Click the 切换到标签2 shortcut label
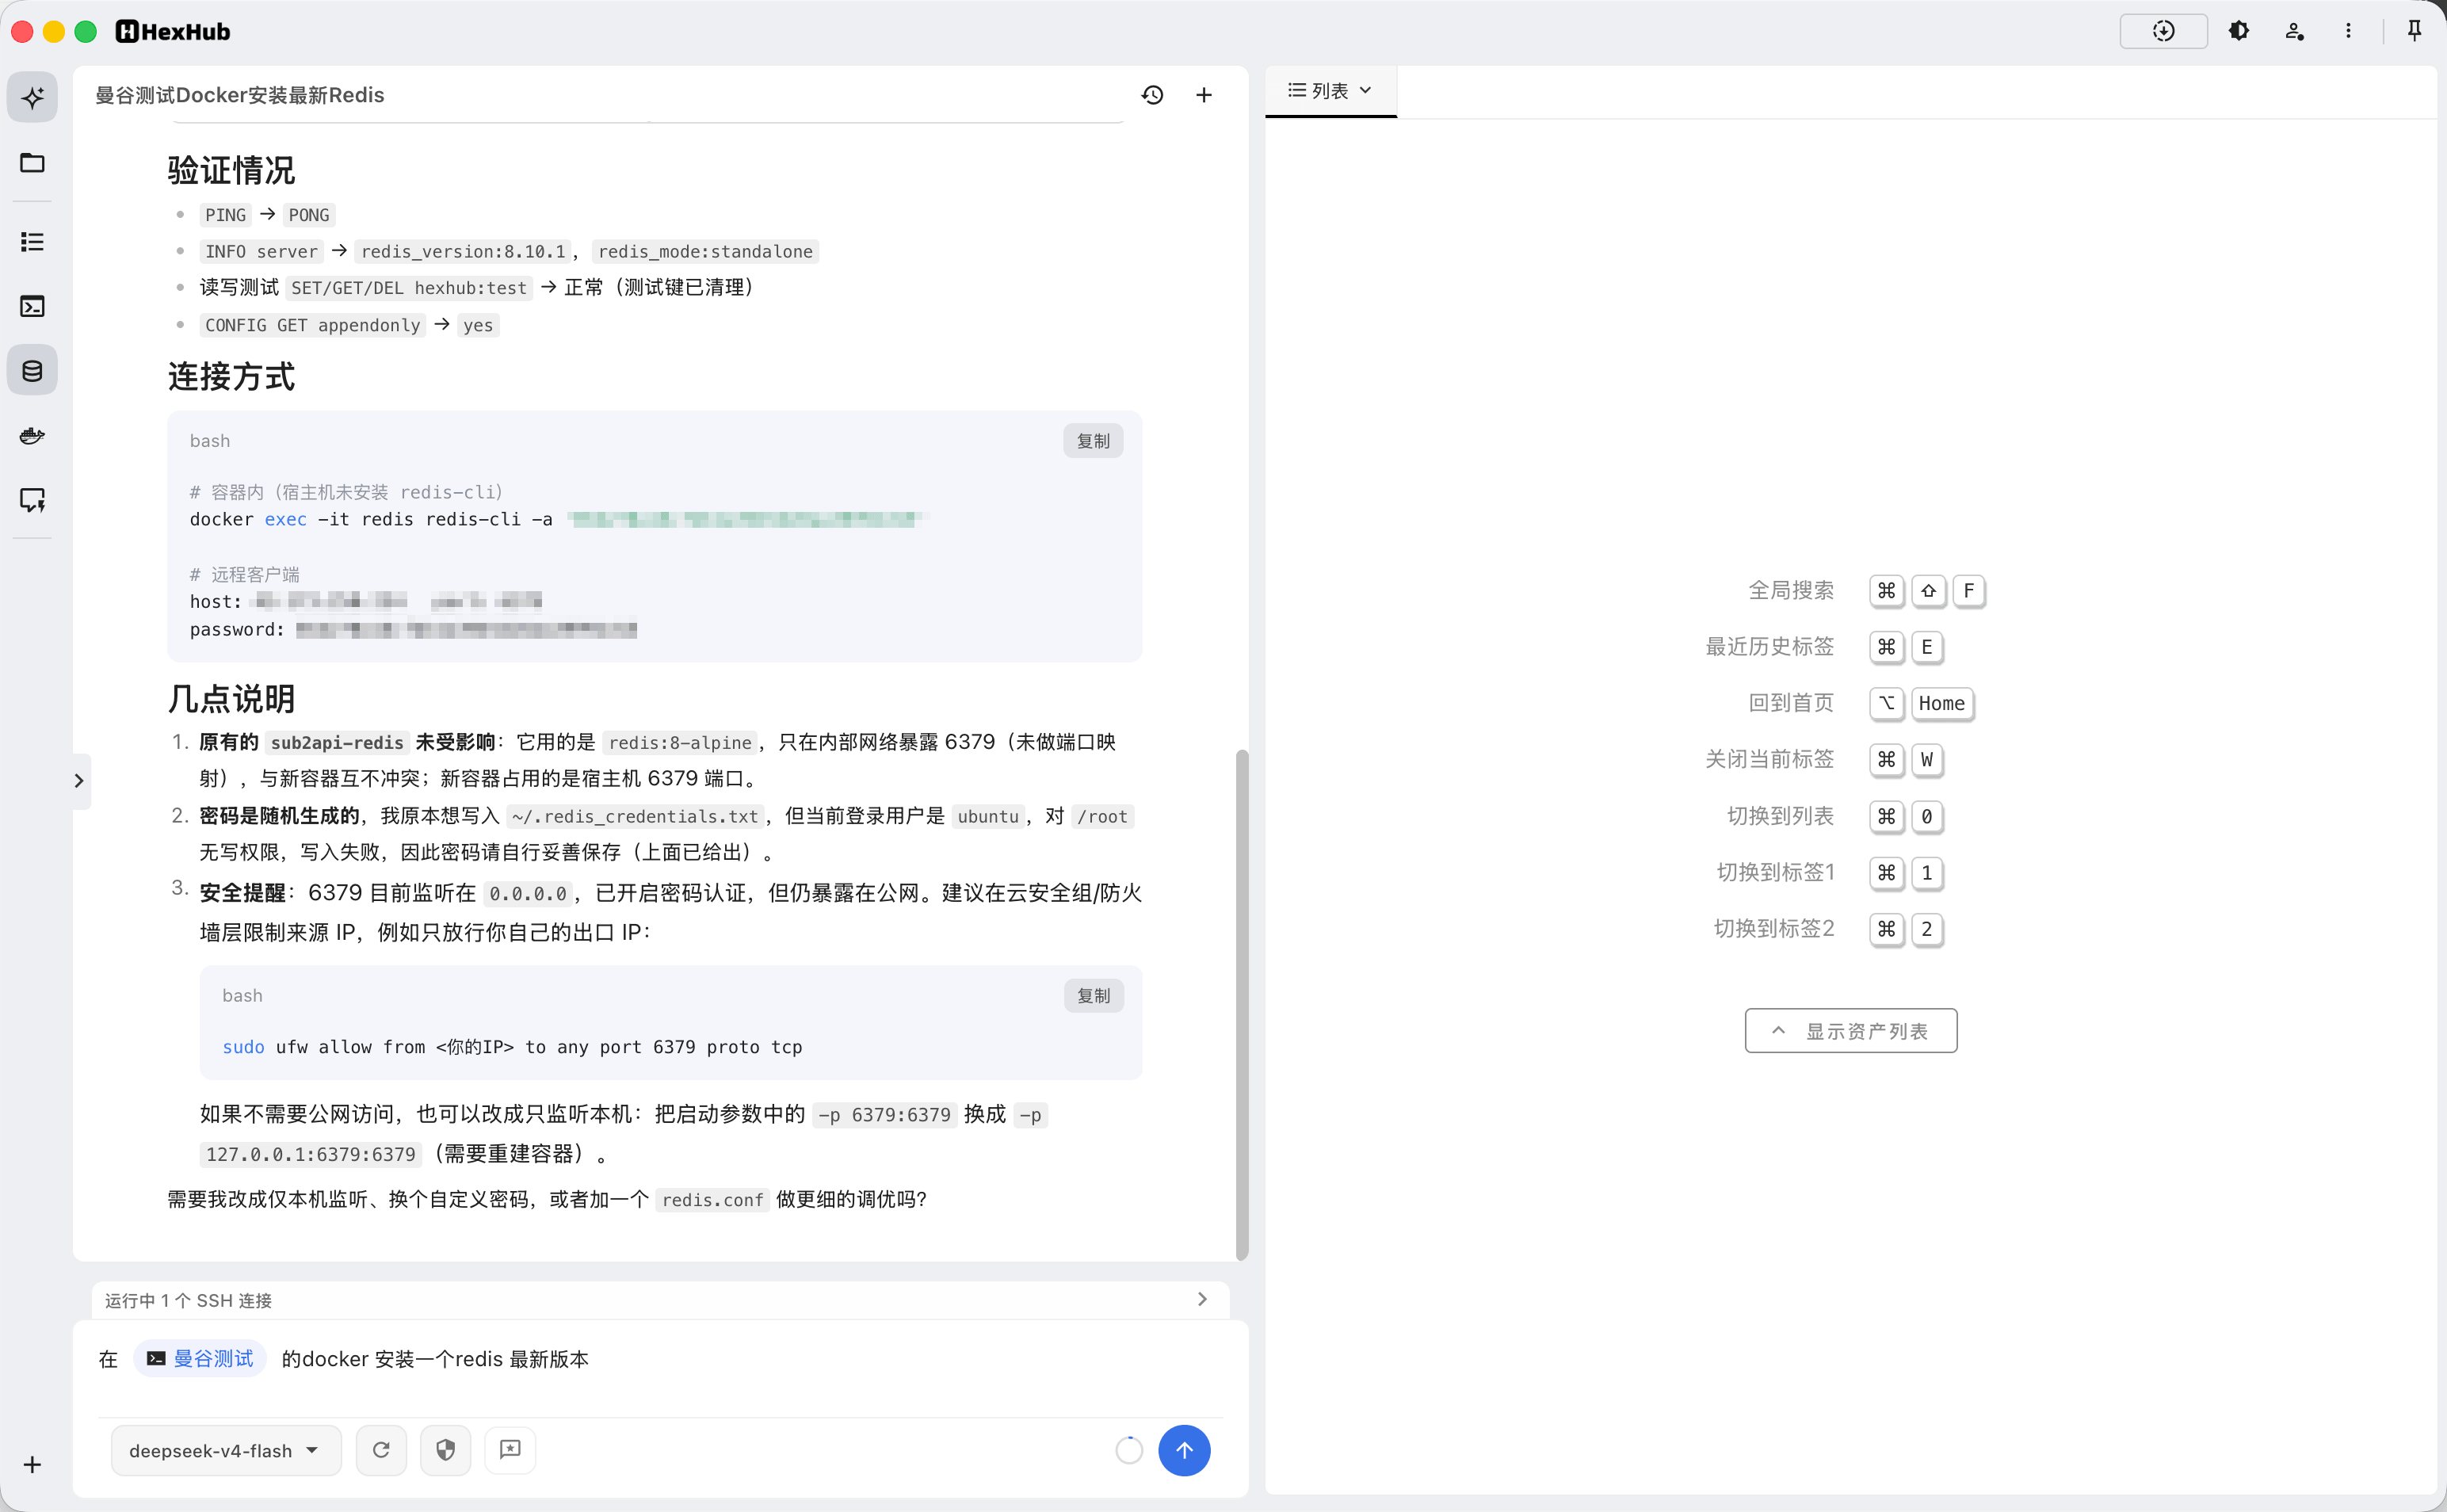The height and width of the screenshot is (1512, 2447). (x=1775, y=929)
